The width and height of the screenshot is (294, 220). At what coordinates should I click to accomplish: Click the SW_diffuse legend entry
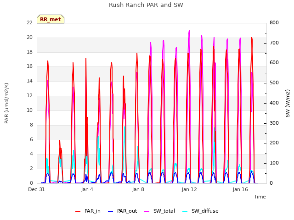click(x=200, y=211)
